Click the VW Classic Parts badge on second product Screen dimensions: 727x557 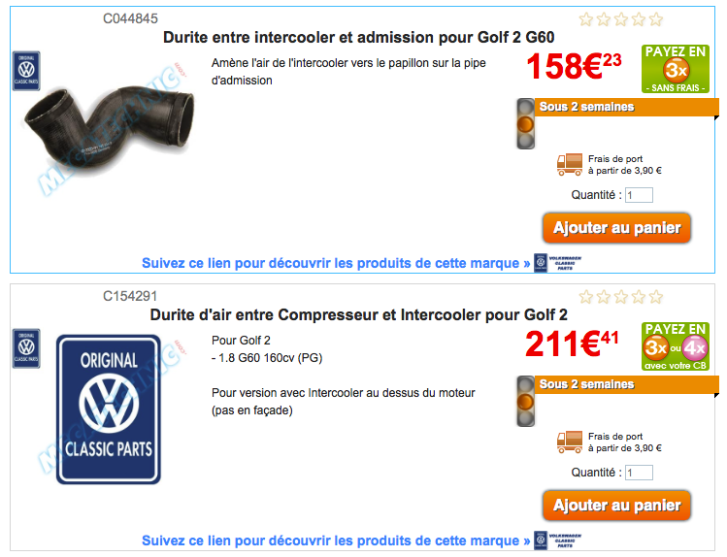26,348
